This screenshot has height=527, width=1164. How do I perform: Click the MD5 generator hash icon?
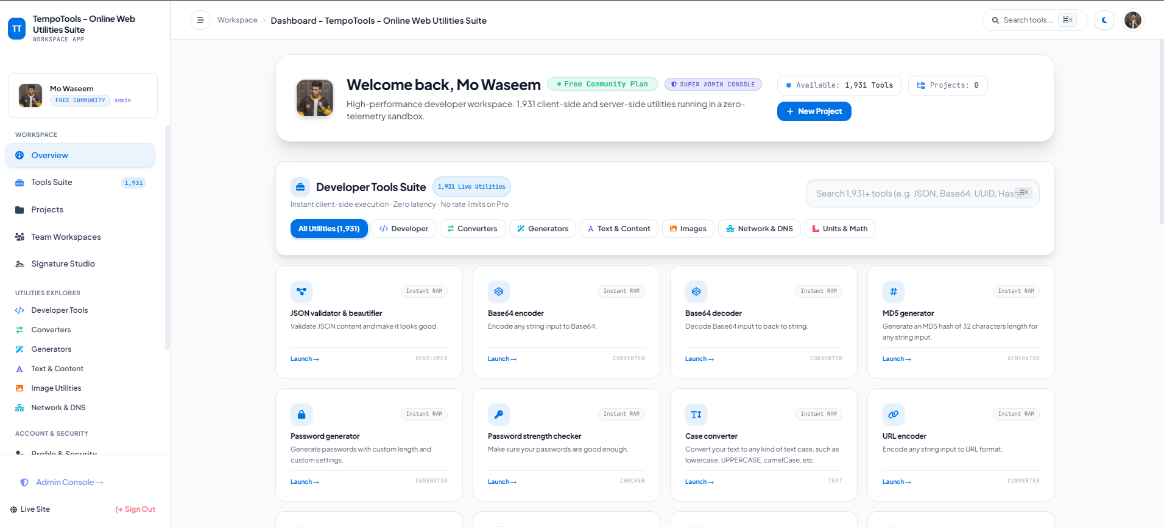point(894,291)
